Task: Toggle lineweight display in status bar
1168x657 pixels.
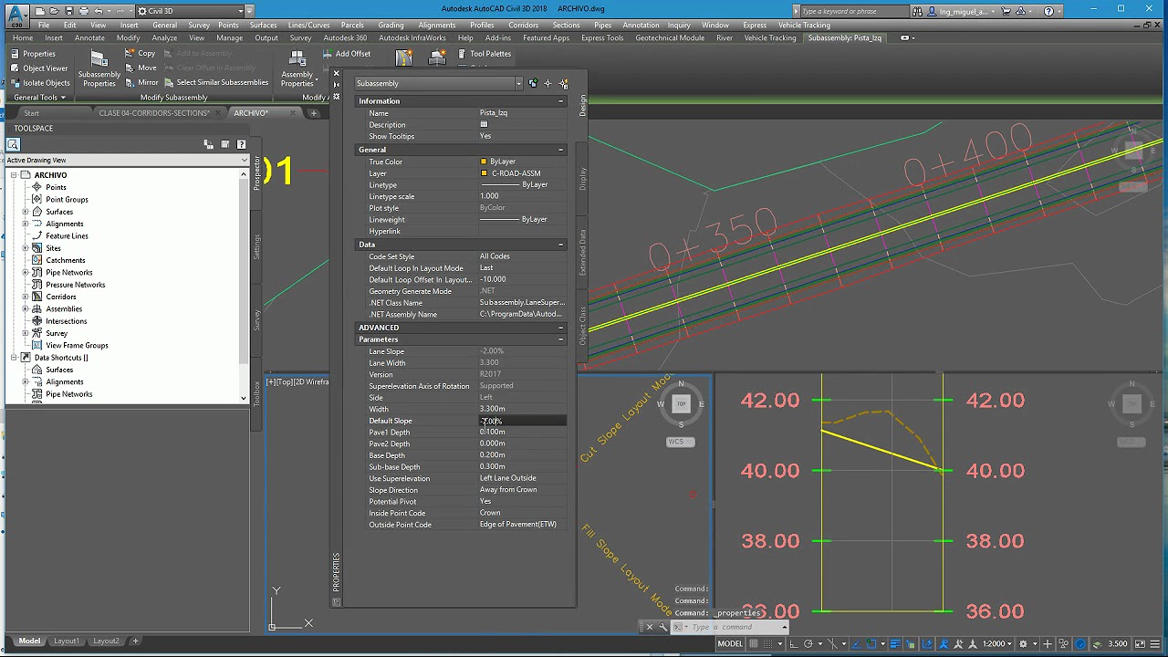Action: (x=895, y=643)
